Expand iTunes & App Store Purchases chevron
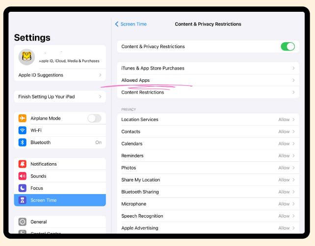315x246 pixels. [293, 68]
